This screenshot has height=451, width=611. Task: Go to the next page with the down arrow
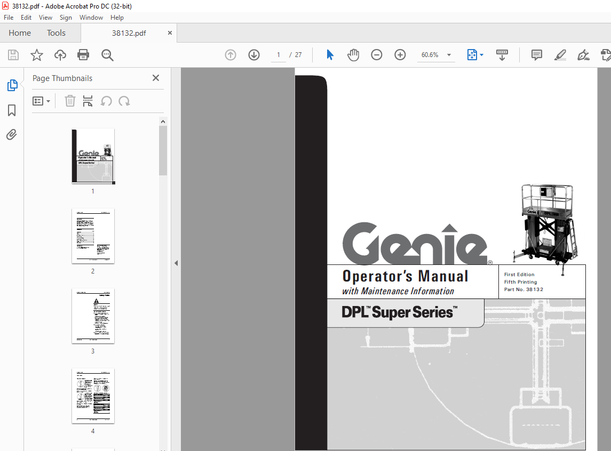[254, 55]
